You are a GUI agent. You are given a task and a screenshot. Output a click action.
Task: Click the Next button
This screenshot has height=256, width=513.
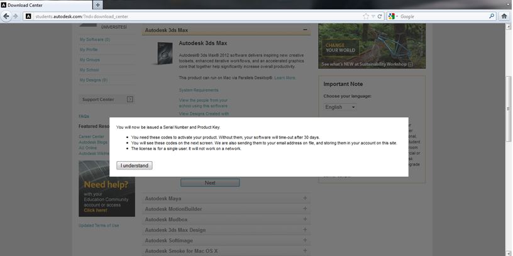[x=210, y=183]
